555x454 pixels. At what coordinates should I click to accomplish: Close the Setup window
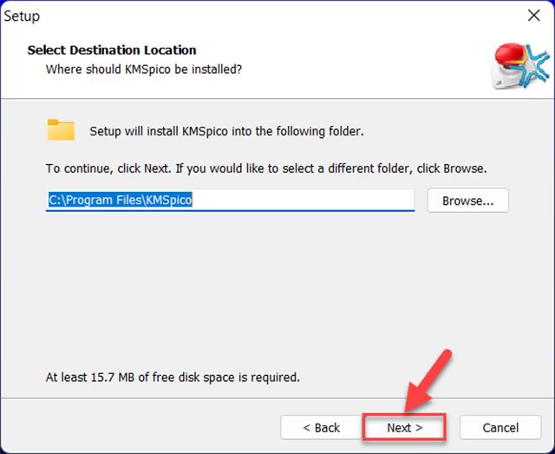(x=534, y=16)
